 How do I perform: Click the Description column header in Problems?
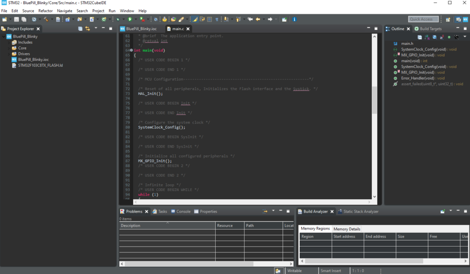(x=167, y=225)
